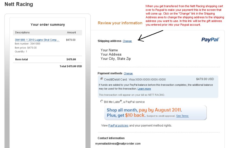This screenshot has width=229, height=148.
Task: Open the Learn more link
Action: click(144, 89)
